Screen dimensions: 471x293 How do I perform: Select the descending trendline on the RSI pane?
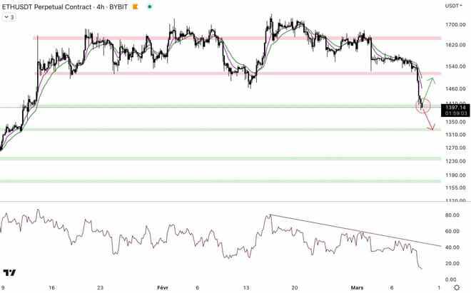(x=355, y=230)
